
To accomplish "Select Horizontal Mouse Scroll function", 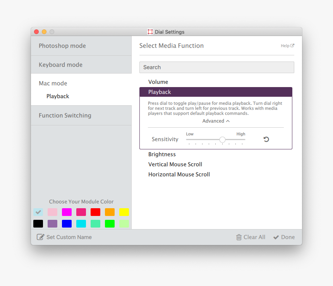I will pyautogui.click(x=179, y=174).
